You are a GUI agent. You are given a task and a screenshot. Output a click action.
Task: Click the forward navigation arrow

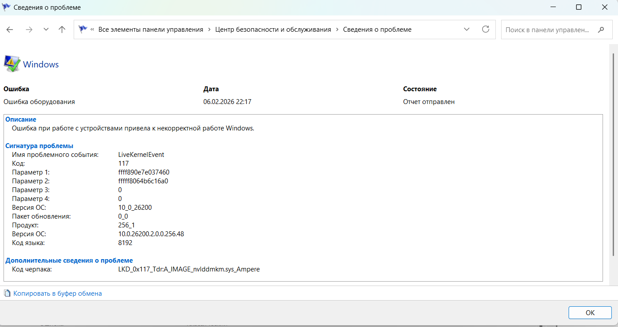tap(29, 30)
